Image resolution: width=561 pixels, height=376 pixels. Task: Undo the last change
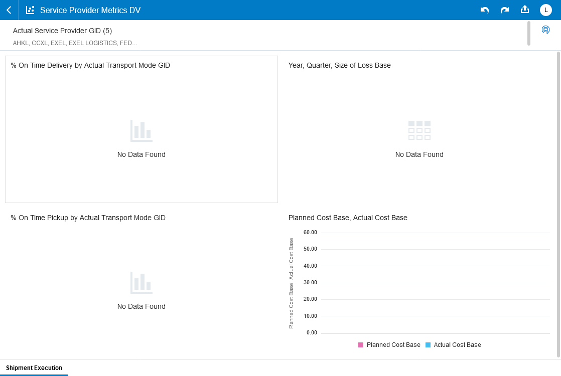pos(484,10)
